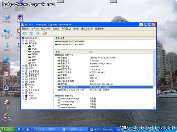Open Acrobat Reader 5.0 desktop icon
This screenshot has width=177, height=132.
tap(7, 76)
